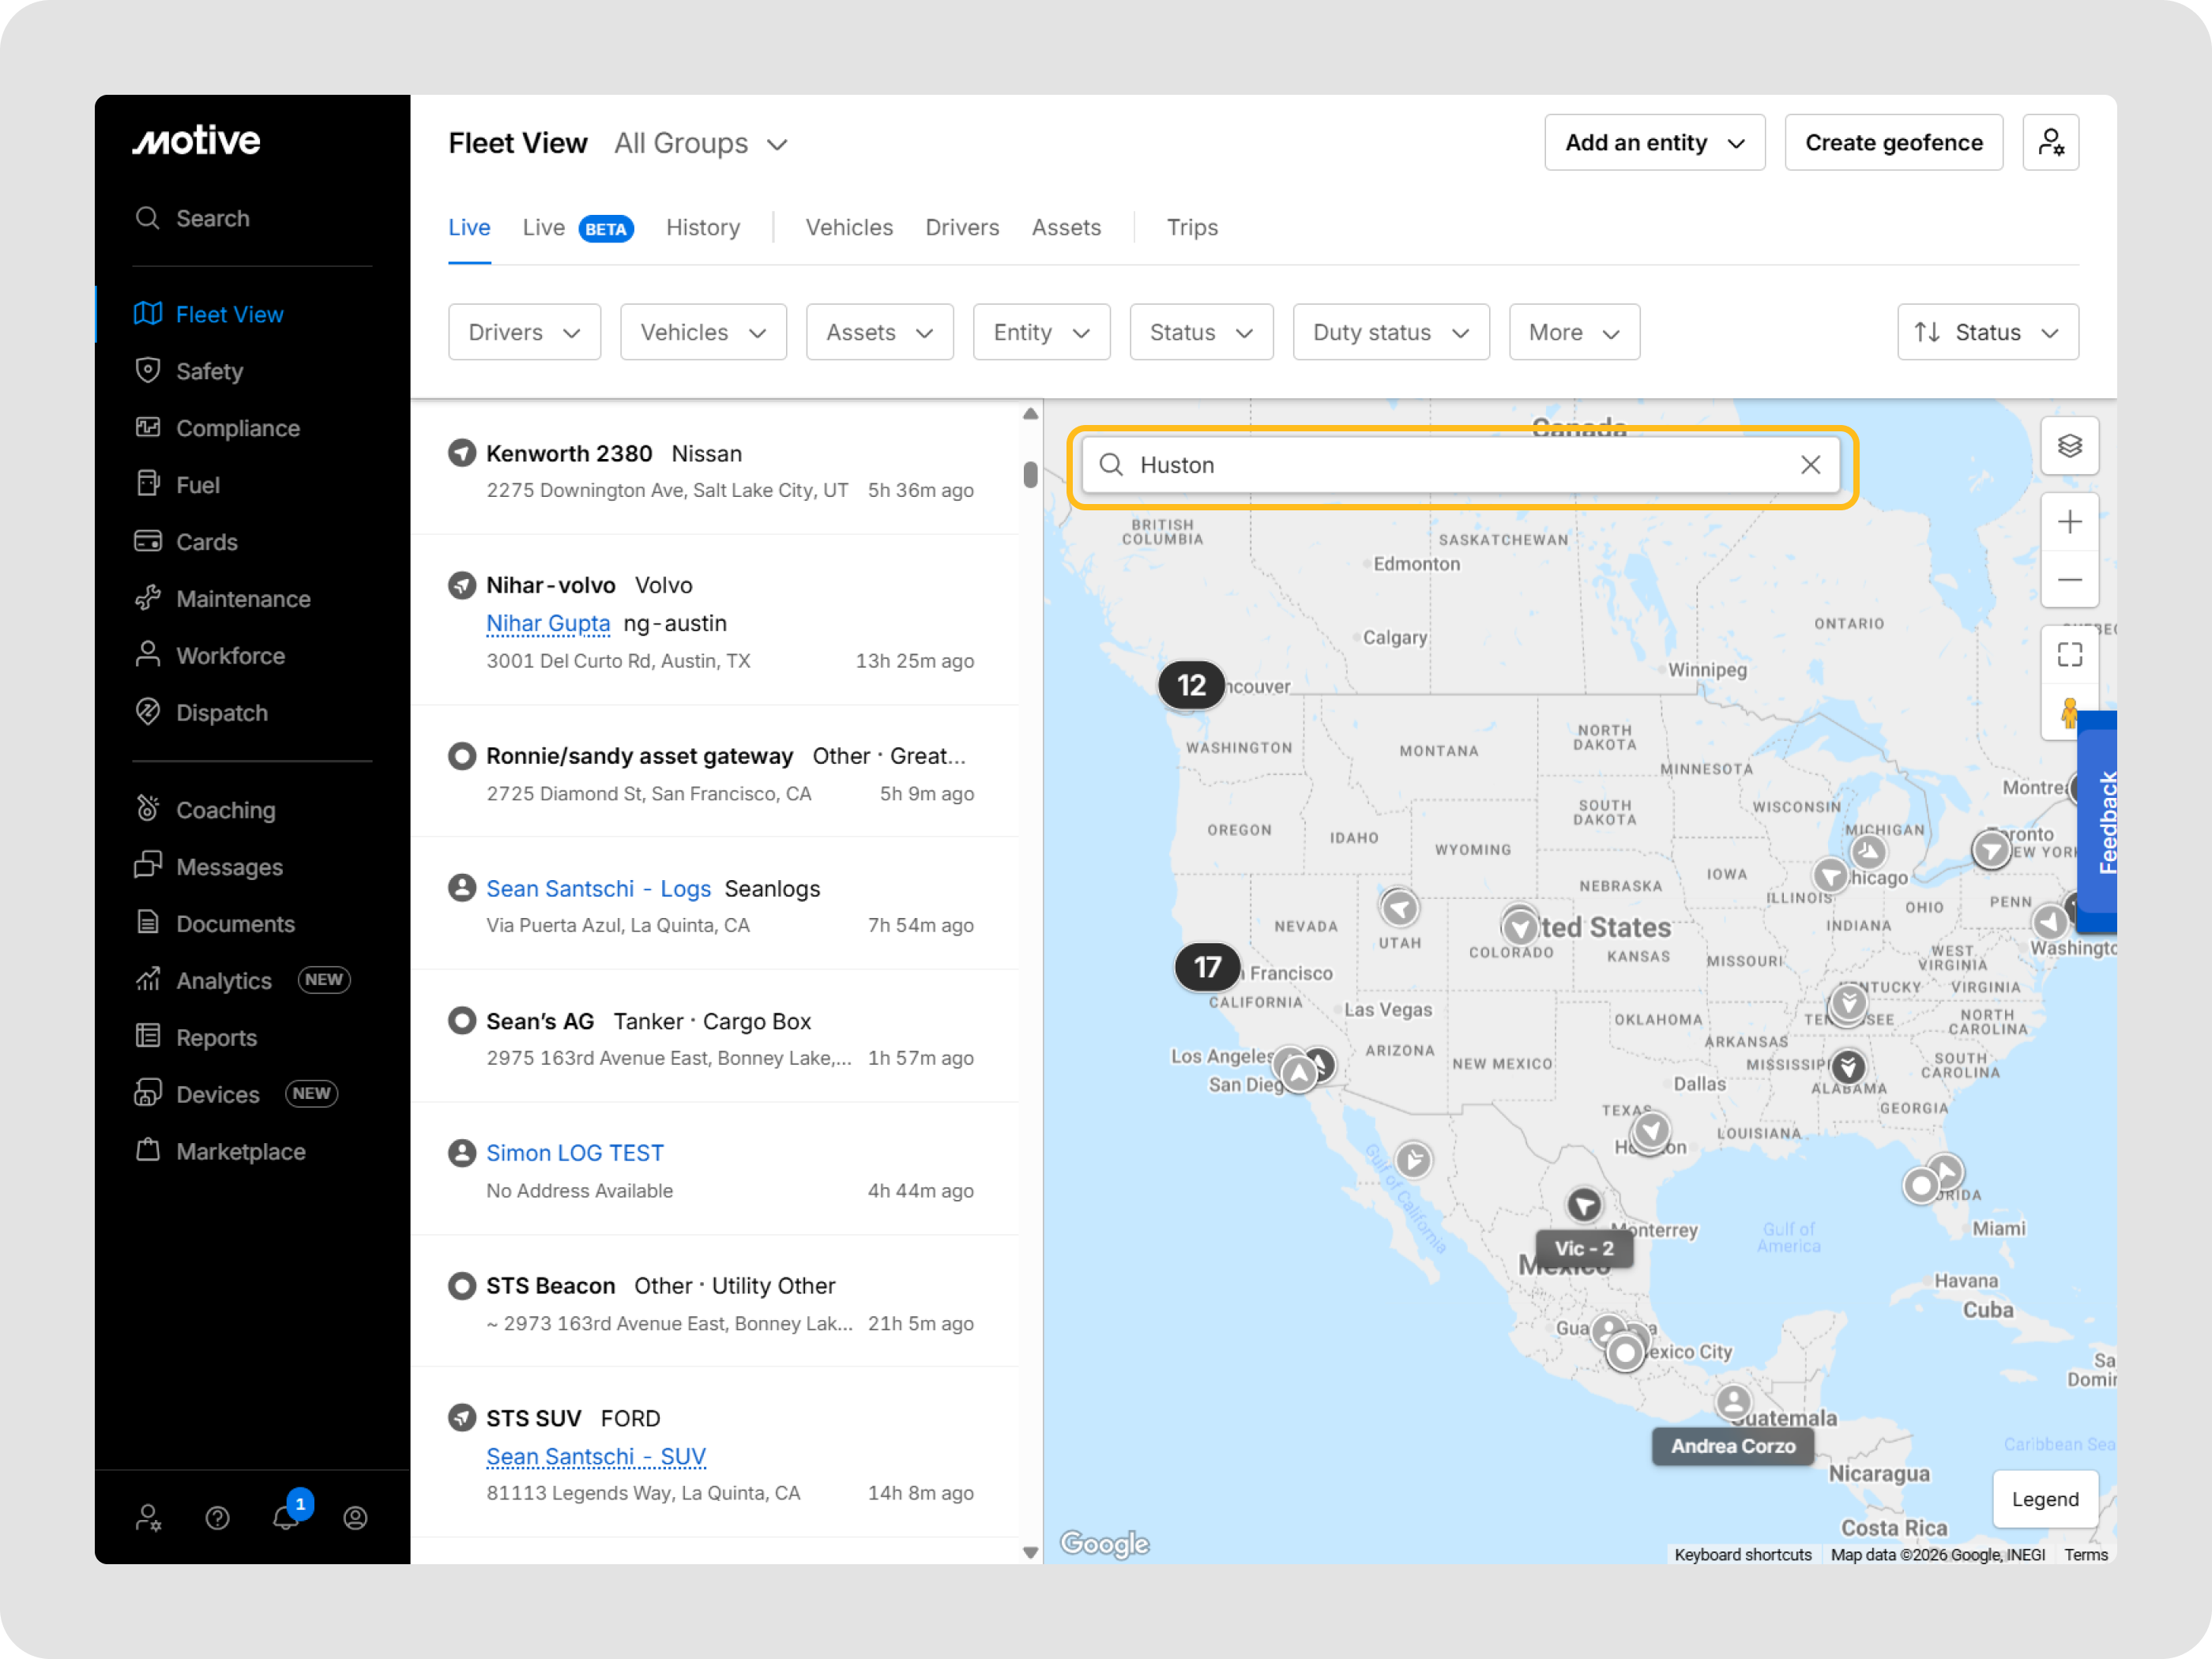
Task: Open Safety in the sidebar
Action: tap(209, 371)
